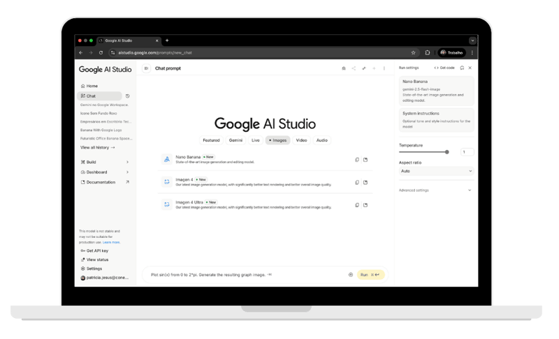Viewport: 559px width, 339px height.
Task: Open browser extensions puzzle icon
Action: coord(428,52)
